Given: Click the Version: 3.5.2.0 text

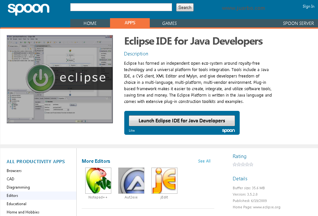Looking at the screenshot, I should click(x=245, y=194).
